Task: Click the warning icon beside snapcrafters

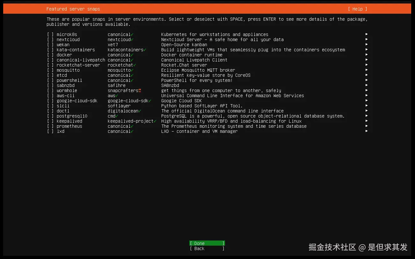Action: tap(140, 90)
